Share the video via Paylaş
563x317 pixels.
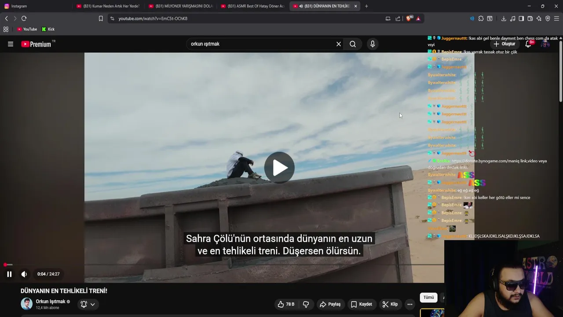click(x=330, y=304)
